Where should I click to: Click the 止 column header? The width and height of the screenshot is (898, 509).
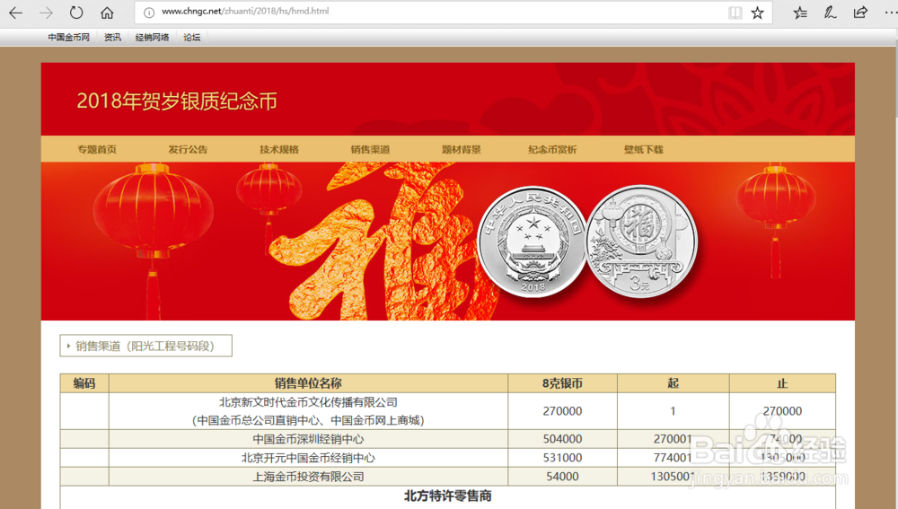(782, 383)
